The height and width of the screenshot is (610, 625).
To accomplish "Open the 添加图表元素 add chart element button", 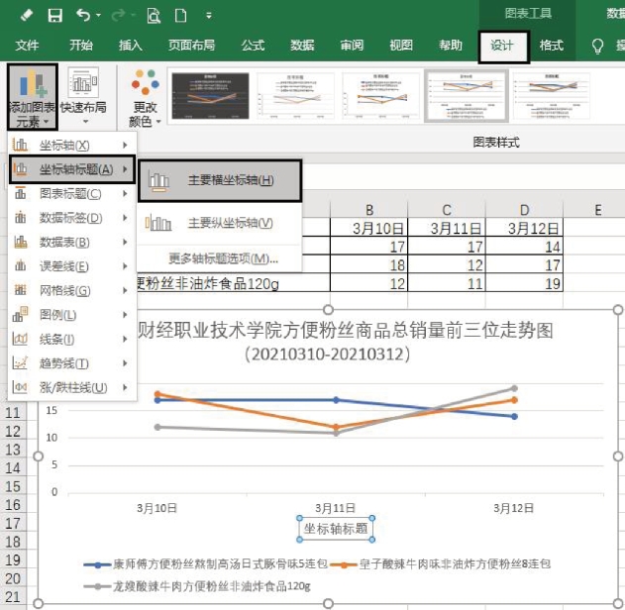I will [32, 96].
